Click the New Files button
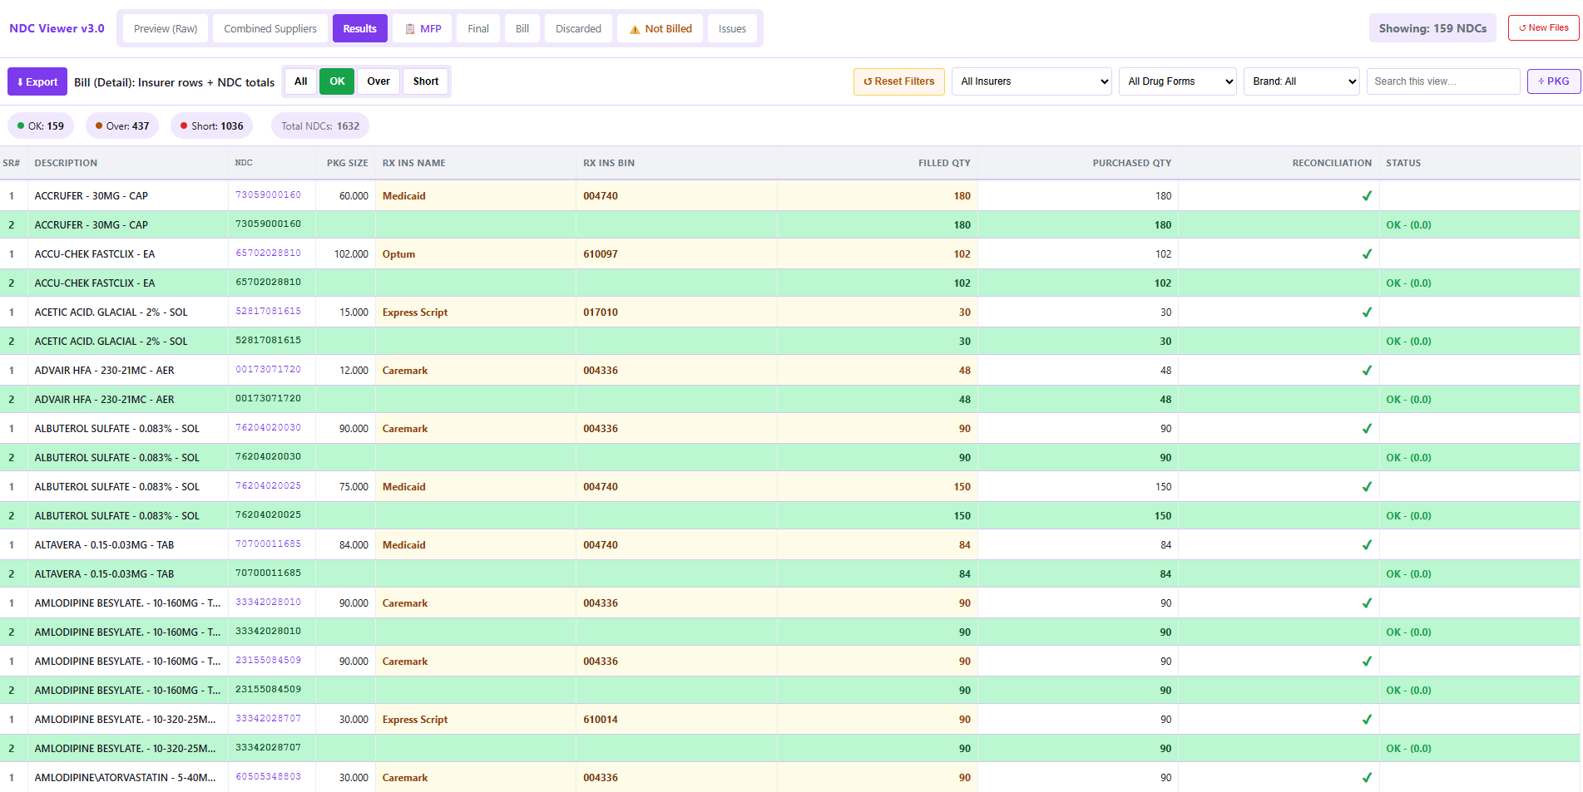 tap(1543, 27)
